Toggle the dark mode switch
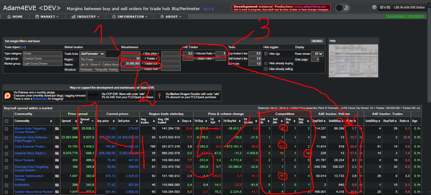The width and height of the screenshot is (431, 195). [342, 8]
